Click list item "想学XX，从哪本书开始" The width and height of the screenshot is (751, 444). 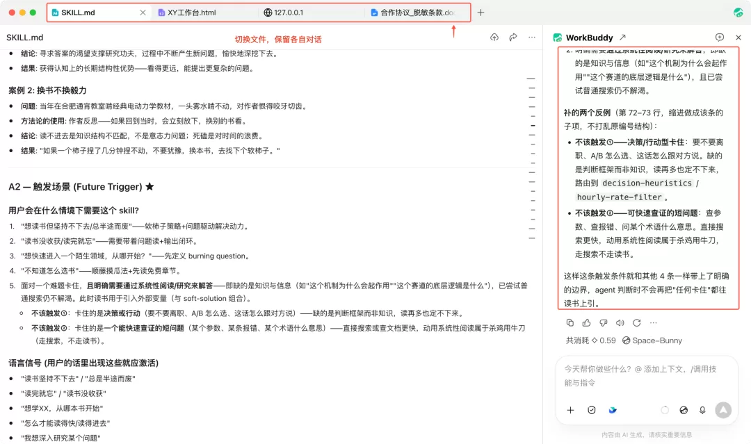pos(62,408)
